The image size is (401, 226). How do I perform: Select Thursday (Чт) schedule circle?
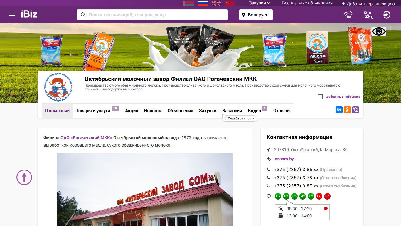[x=303, y=196]
